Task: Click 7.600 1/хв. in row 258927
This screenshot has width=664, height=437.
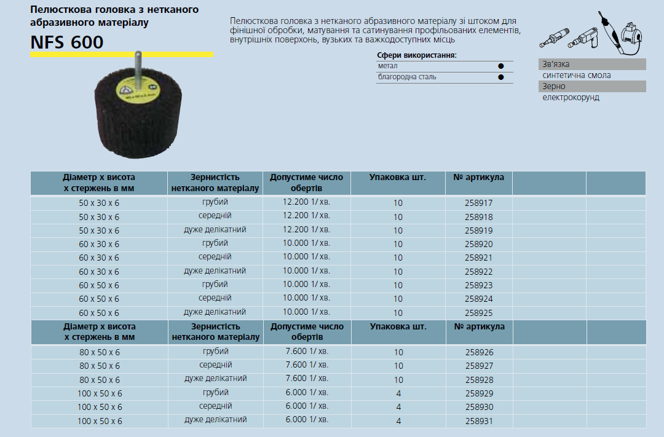Action: 307,364
